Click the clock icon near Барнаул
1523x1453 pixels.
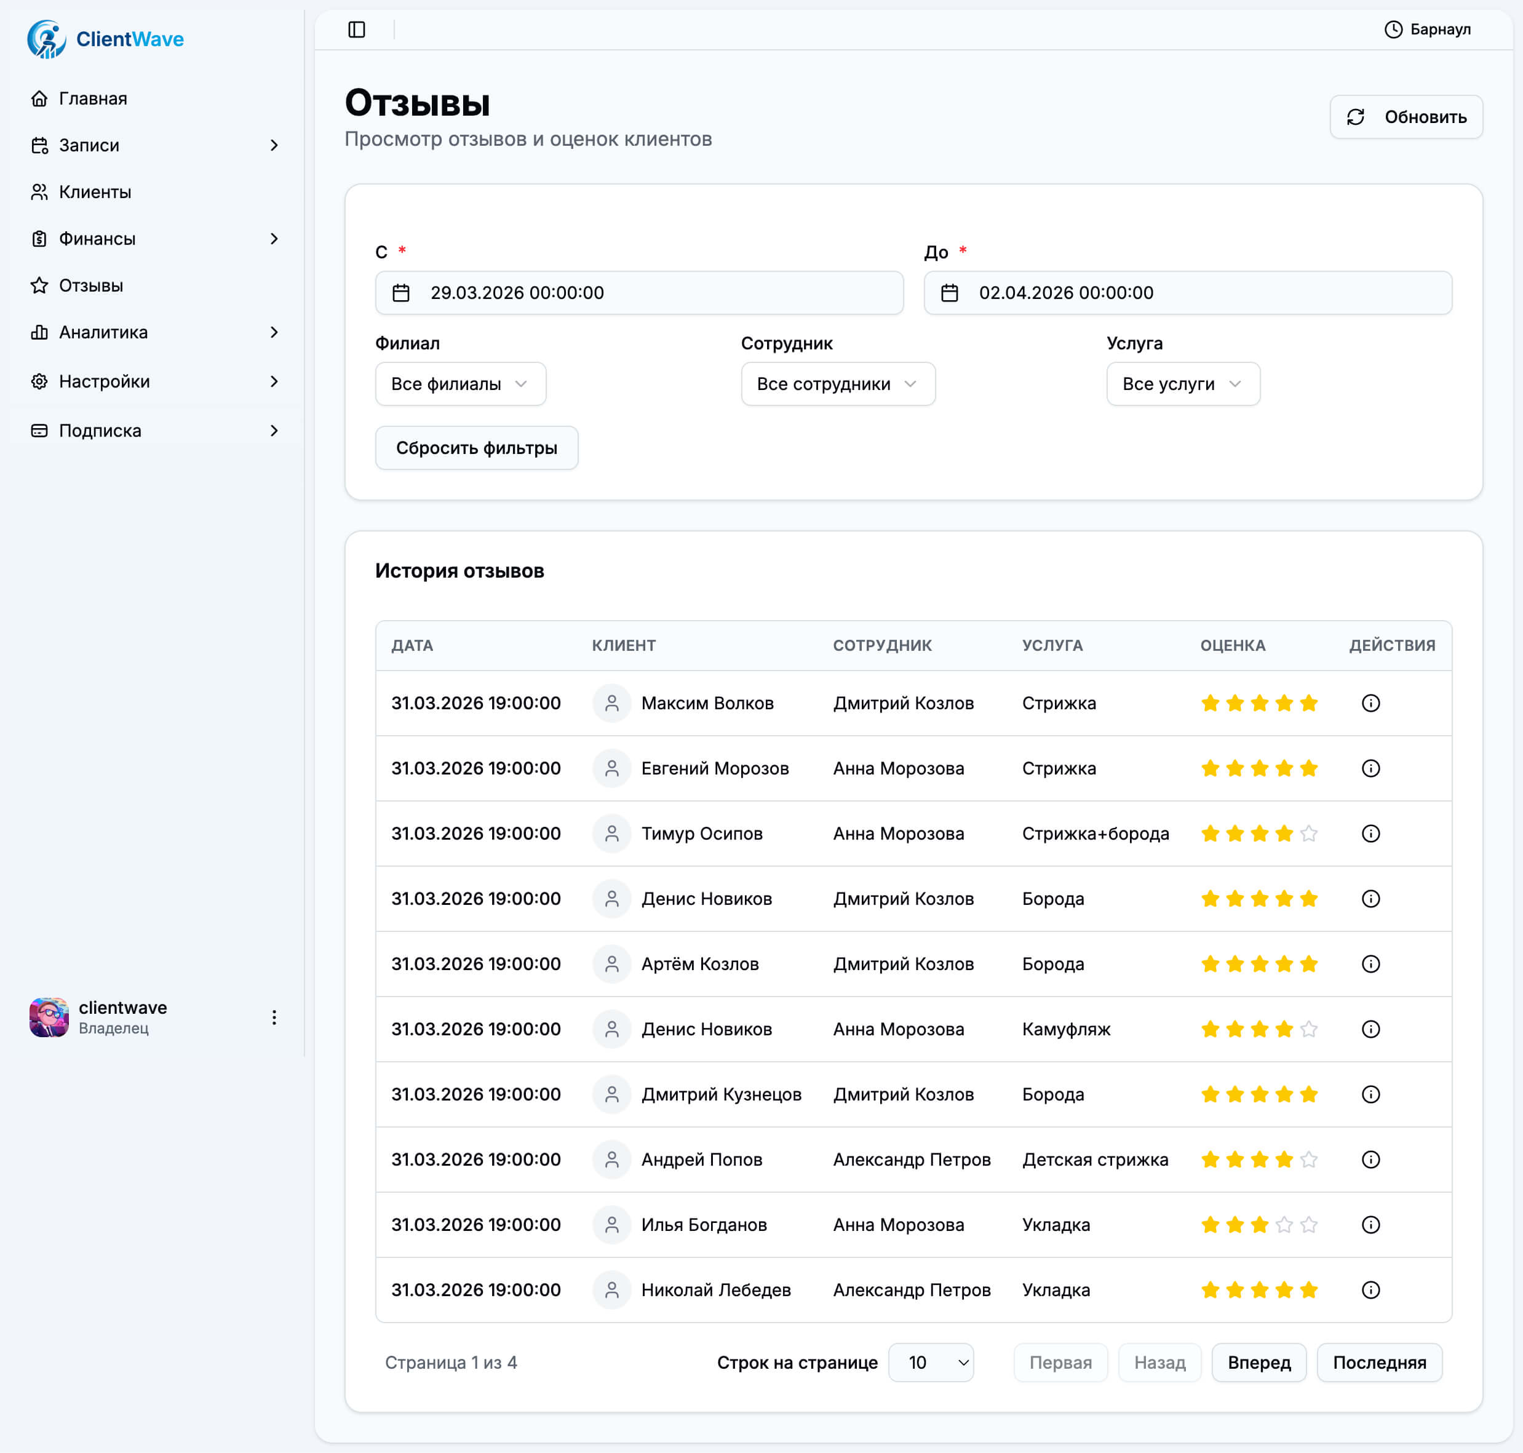coord(1393,30)
